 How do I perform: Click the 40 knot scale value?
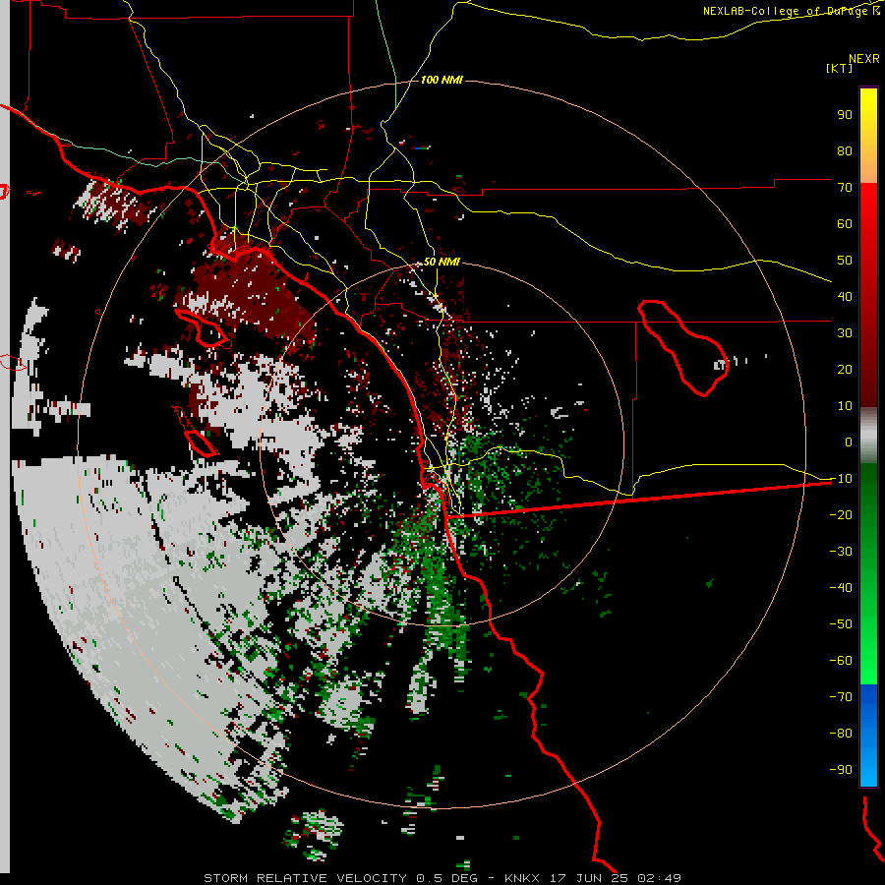(845, 297)
